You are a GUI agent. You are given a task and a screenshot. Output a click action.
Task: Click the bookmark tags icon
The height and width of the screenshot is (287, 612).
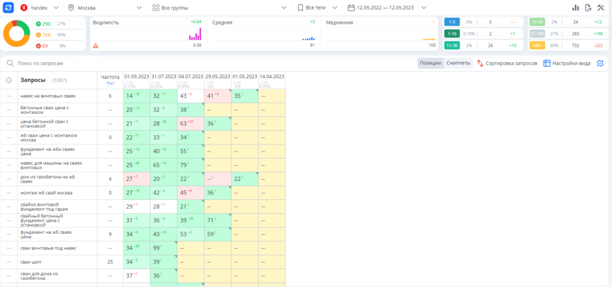pyautogui.click(x=300, y=7)
